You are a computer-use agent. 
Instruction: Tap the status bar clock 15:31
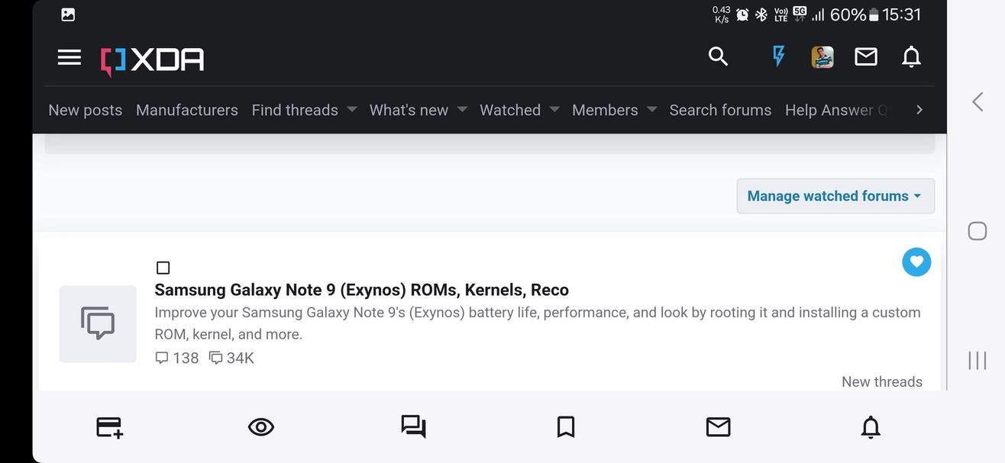tap(902, 14)
